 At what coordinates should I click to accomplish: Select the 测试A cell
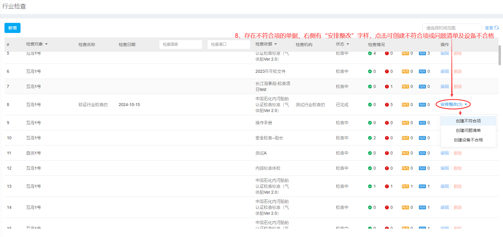[261, 153]
